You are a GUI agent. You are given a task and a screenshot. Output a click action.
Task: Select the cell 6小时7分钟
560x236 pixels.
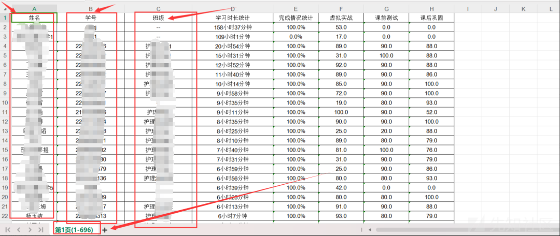(232, 216)
